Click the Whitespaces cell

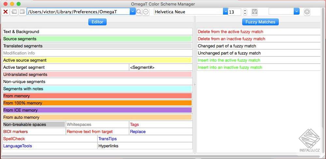pyautogui.click(x=97, y=124)
